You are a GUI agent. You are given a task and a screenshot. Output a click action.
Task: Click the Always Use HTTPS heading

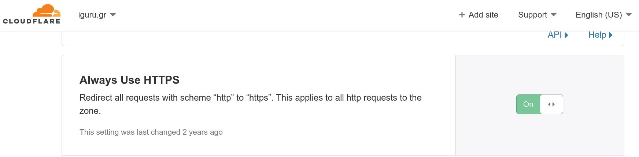pyautogui.click(x=129, y=80)
